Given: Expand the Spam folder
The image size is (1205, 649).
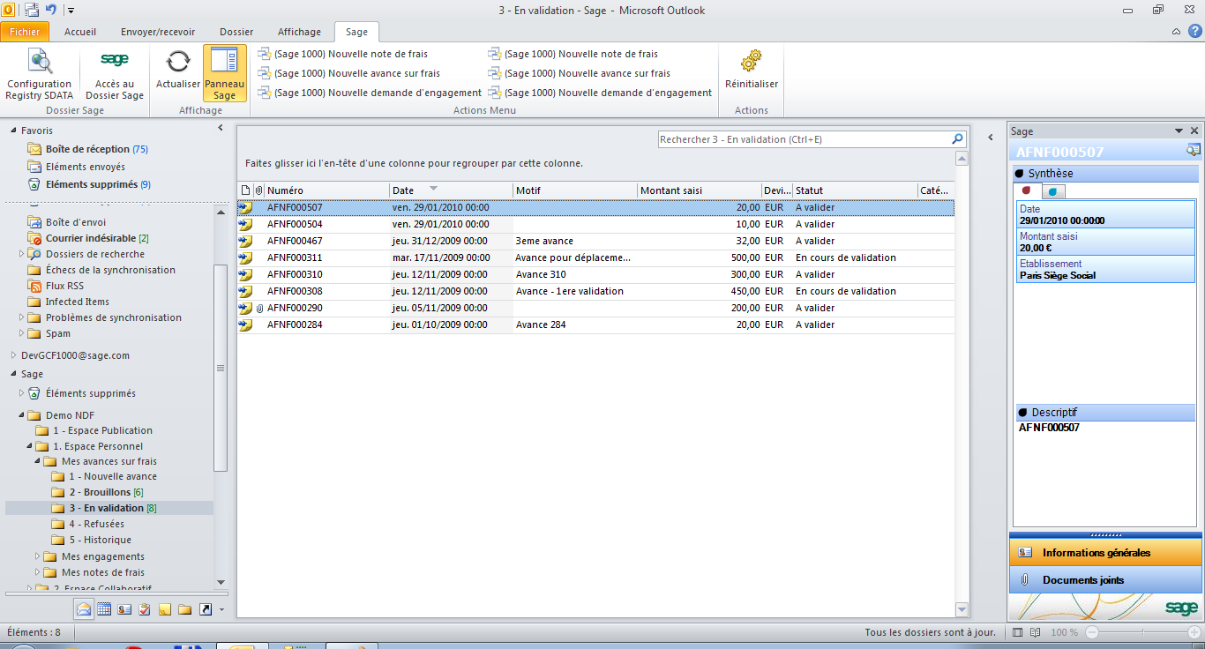Looking at the screenshot, I should coord(23,333).
